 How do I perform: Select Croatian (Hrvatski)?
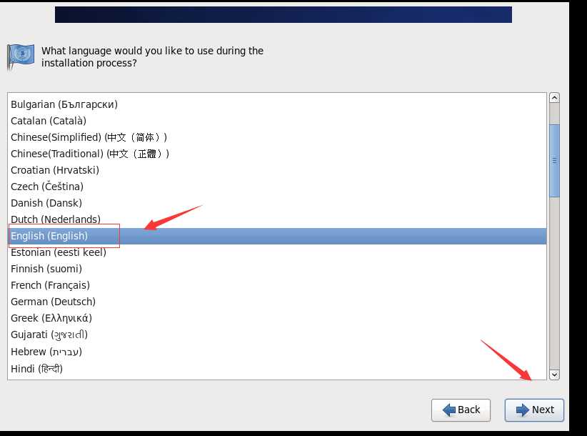coord(276,170)
